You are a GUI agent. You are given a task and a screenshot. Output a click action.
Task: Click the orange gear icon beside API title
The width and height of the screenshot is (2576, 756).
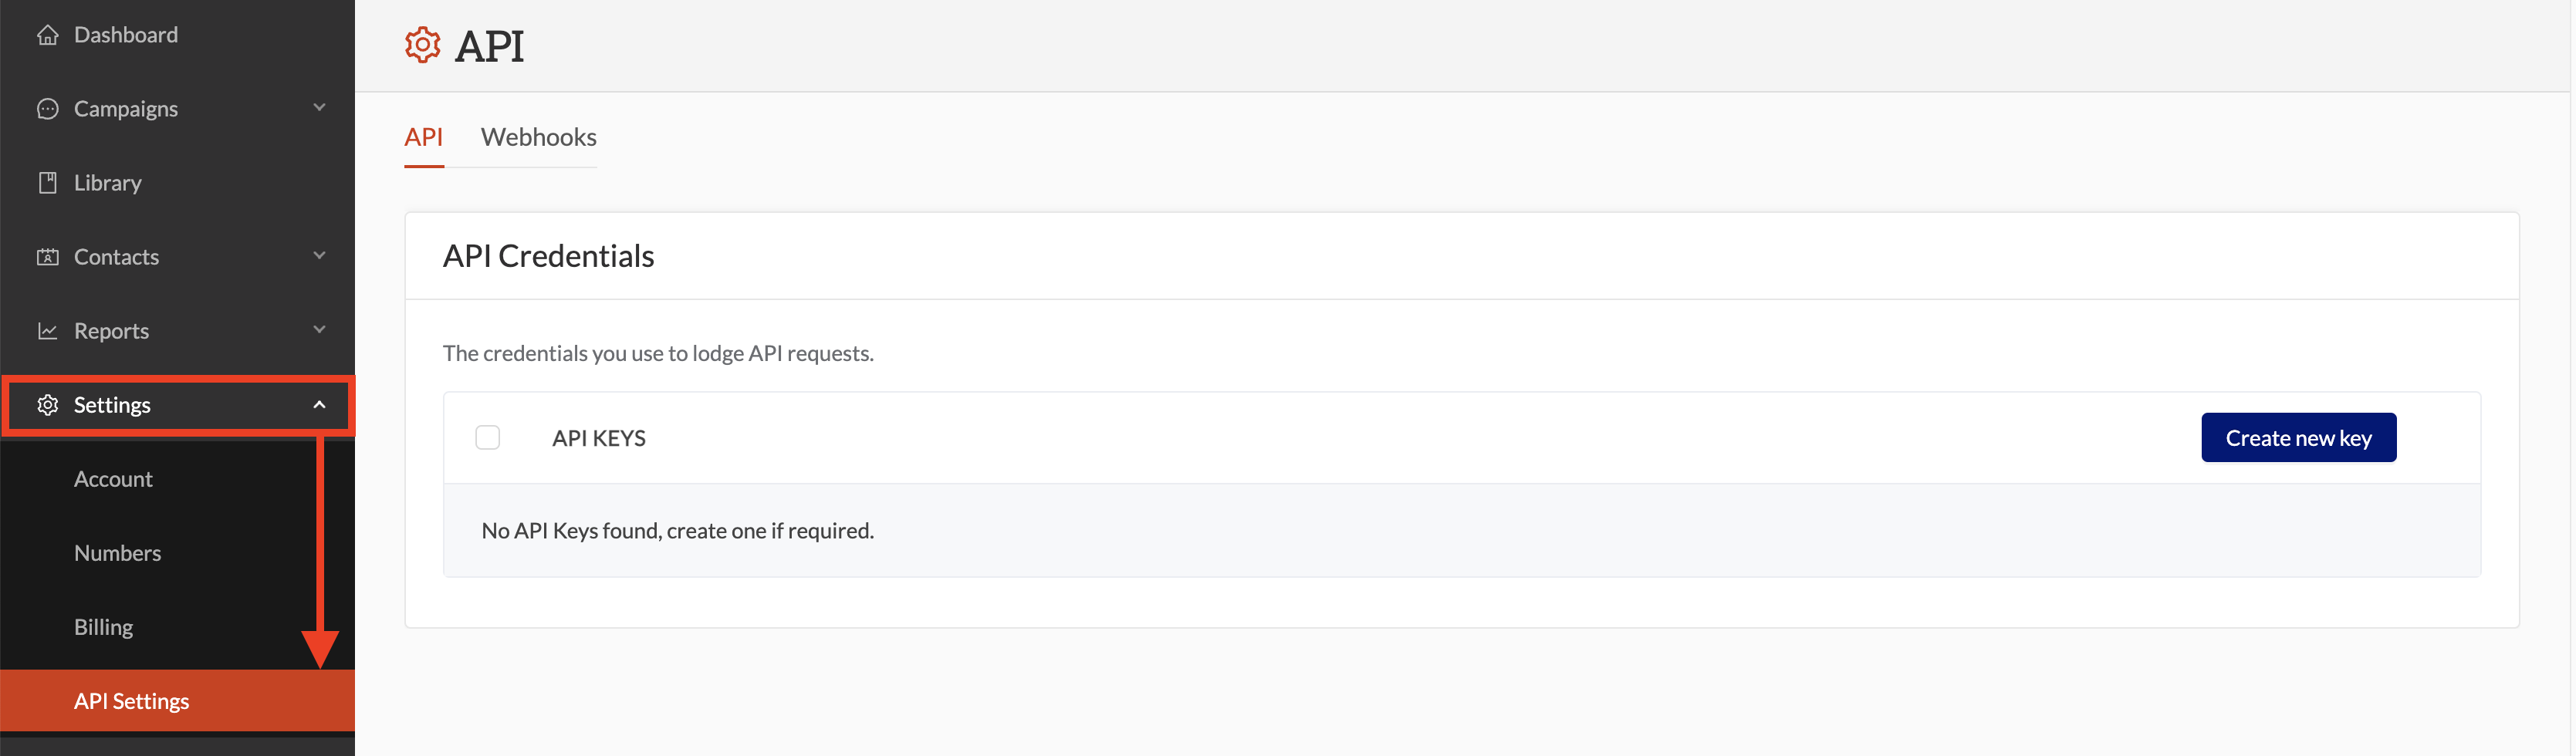[x=422, y=45]
